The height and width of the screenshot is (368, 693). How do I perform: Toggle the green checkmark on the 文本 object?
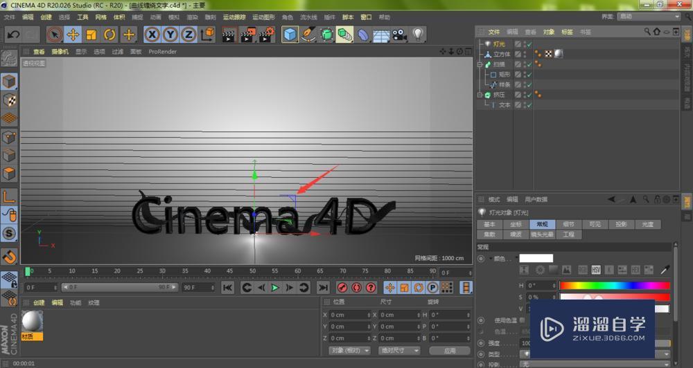pos(529,105)
